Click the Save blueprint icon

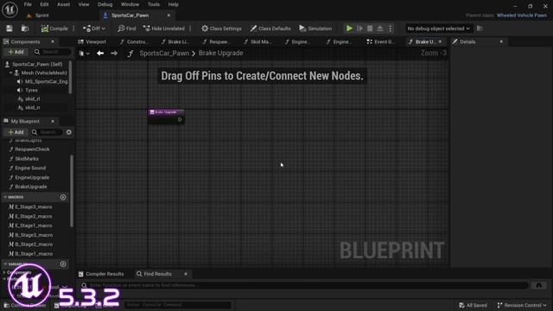coord(10,29)
